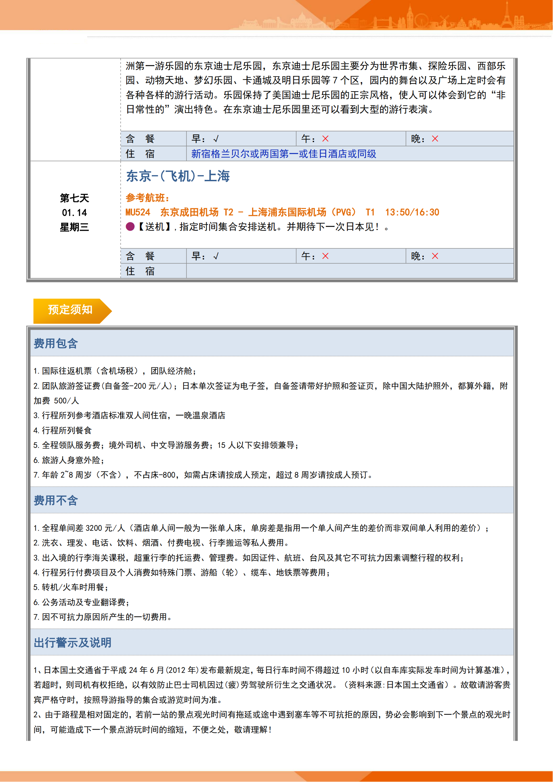Click the red X for dinner on day seven

(435, 256)
